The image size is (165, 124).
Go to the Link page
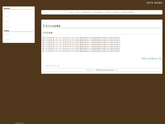(x=78, y=12)
